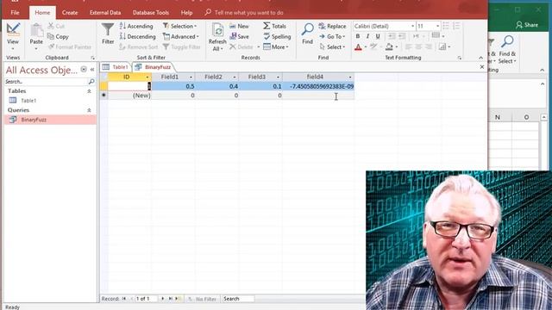
Task: Open the Field1 column dropdown arrow
Action: 191,77
